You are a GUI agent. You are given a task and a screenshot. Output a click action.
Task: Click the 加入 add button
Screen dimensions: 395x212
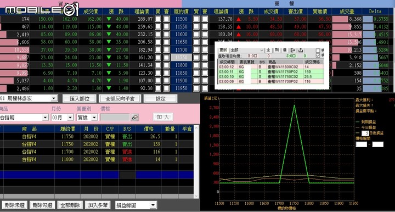click(163, 117)
